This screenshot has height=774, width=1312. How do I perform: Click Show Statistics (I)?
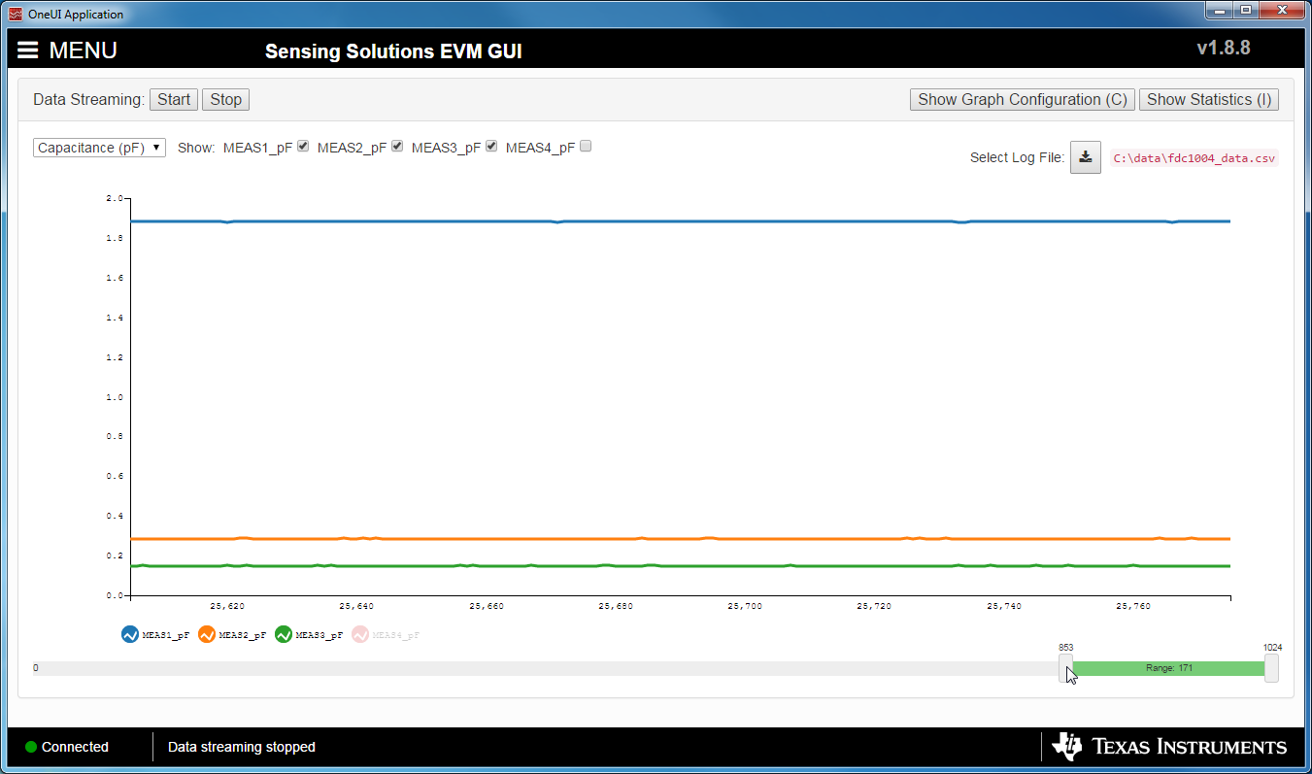point(1209,99)
